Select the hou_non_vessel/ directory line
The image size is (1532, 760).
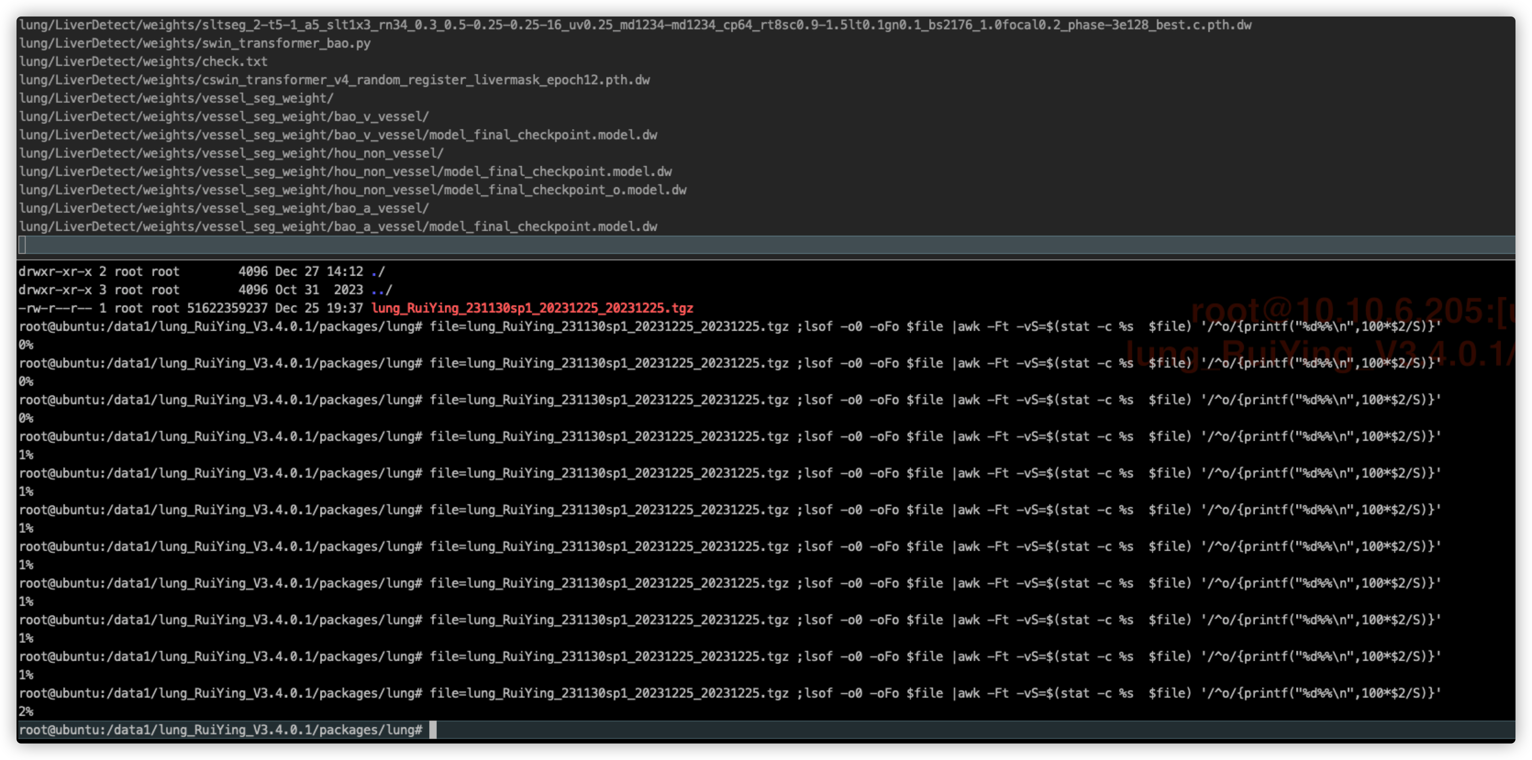(x=231, y=154)
